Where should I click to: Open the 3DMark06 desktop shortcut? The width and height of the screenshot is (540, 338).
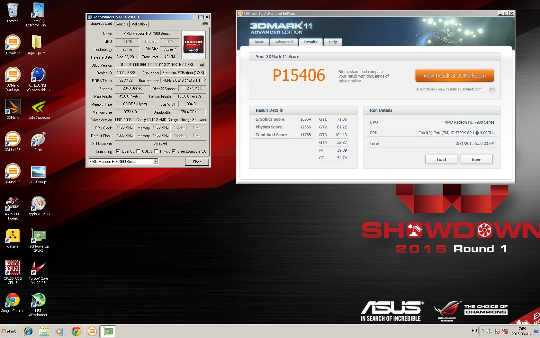click(x=13, y=174)
